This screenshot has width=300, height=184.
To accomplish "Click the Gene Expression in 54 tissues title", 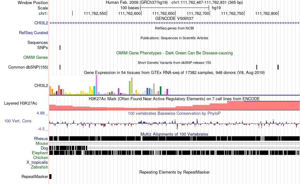I will tap(174, 73).
